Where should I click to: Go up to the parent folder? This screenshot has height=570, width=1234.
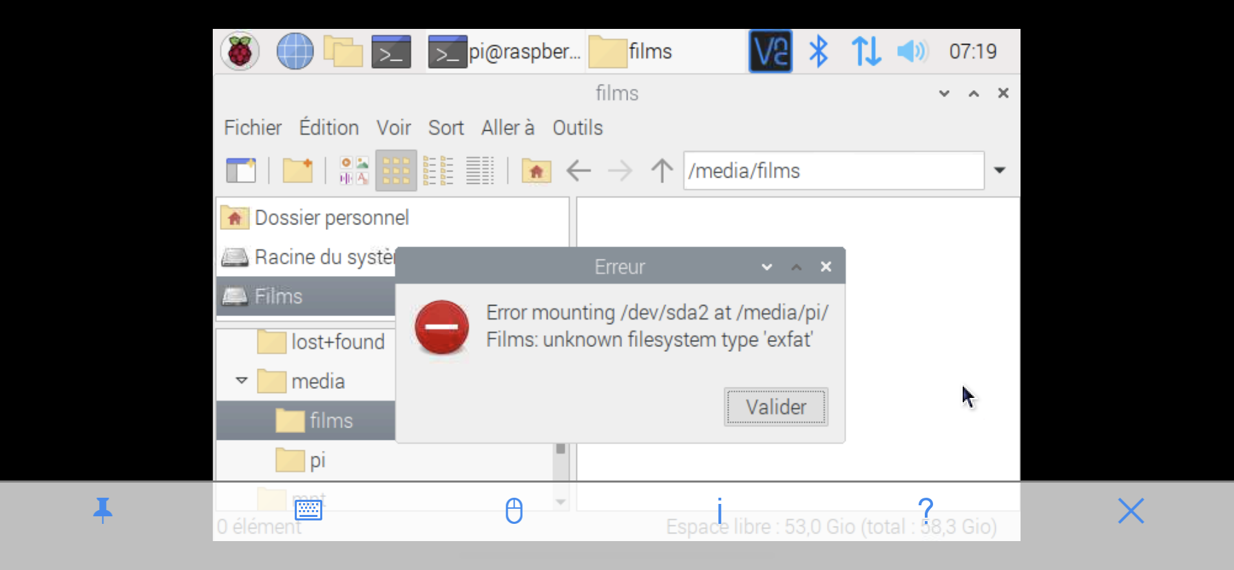tap(662, 170)
